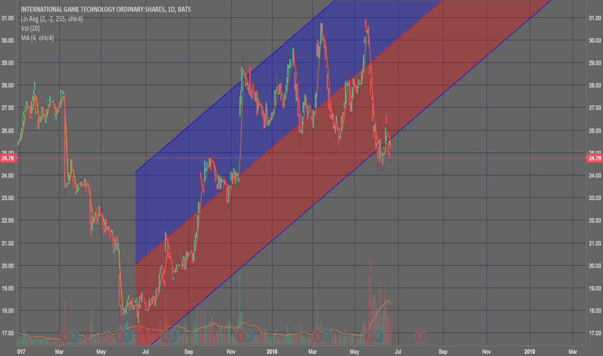603x356 pixels.
Task: Click the Sep label between 2018 and 2019
Action: coord(443,351)
